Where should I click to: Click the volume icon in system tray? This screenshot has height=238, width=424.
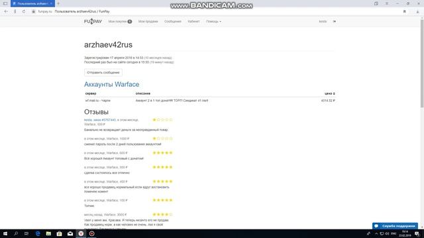(387, 233)
